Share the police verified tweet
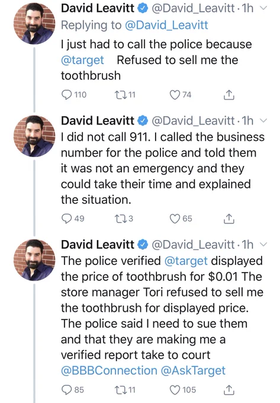This screenshot has height=403, width=280. tap(228, 390)
